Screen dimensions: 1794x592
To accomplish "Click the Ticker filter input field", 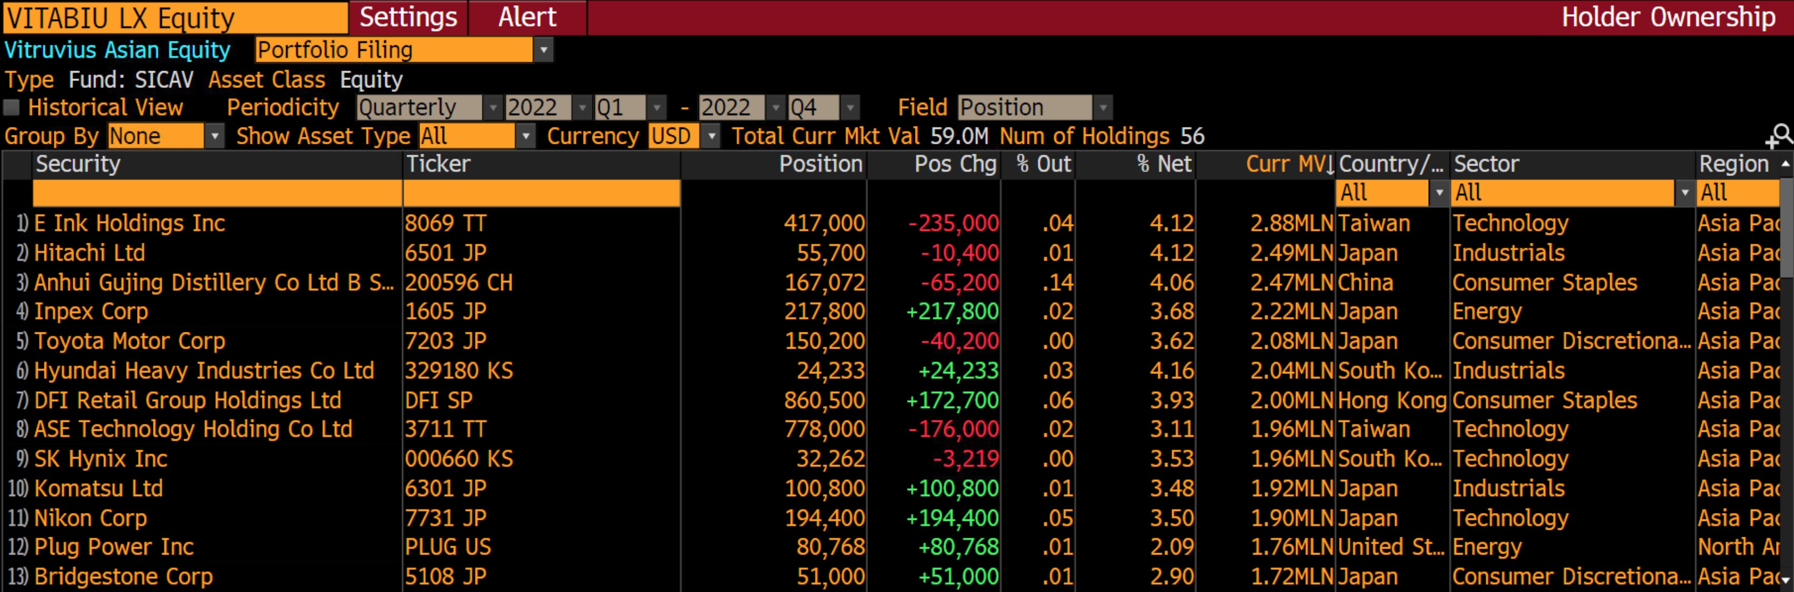I will point(542,193).
